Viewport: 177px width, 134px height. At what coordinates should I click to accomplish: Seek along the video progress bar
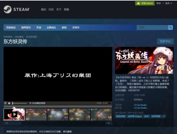58,106
